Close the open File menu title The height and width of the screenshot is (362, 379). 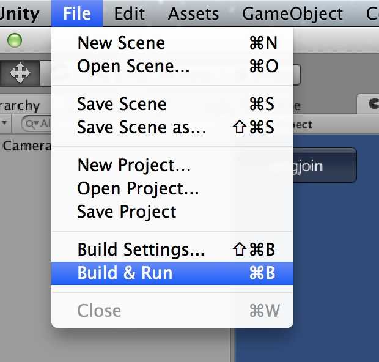[77, 13]
